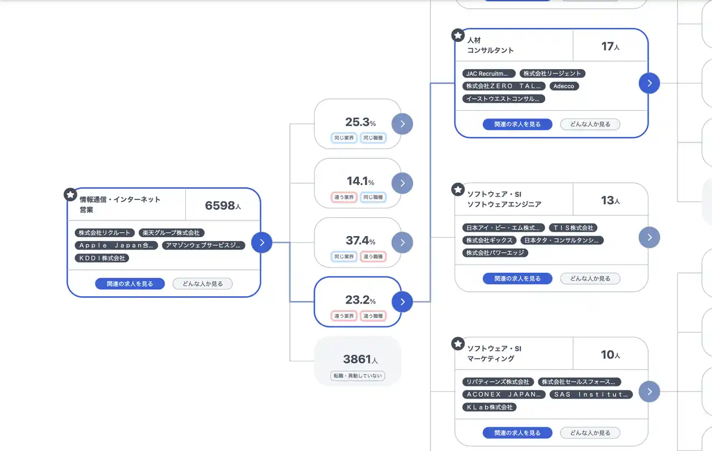
Task: Click the 株式会社リクルート company tag
Action: point(105,233)
